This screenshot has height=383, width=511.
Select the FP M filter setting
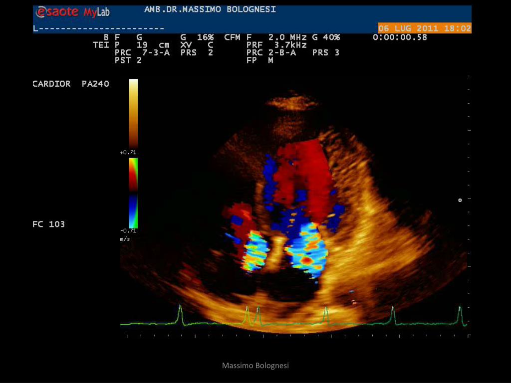(259, 60)
